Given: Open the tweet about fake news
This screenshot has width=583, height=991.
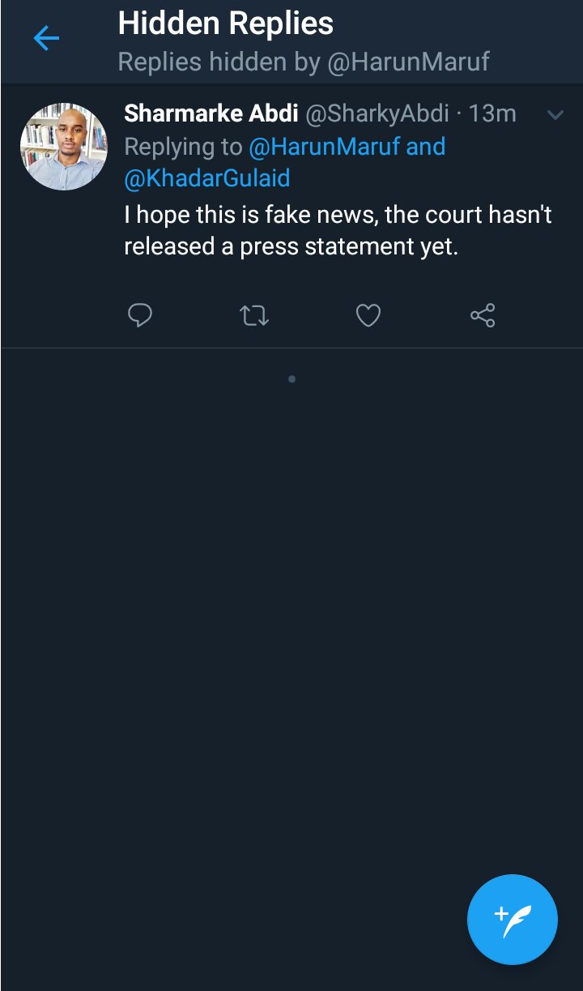Looking at the screenshot, I should [x=338, y=231].
